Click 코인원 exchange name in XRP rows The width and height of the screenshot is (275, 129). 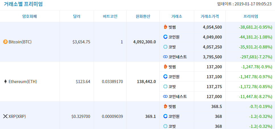coord(174,117)
